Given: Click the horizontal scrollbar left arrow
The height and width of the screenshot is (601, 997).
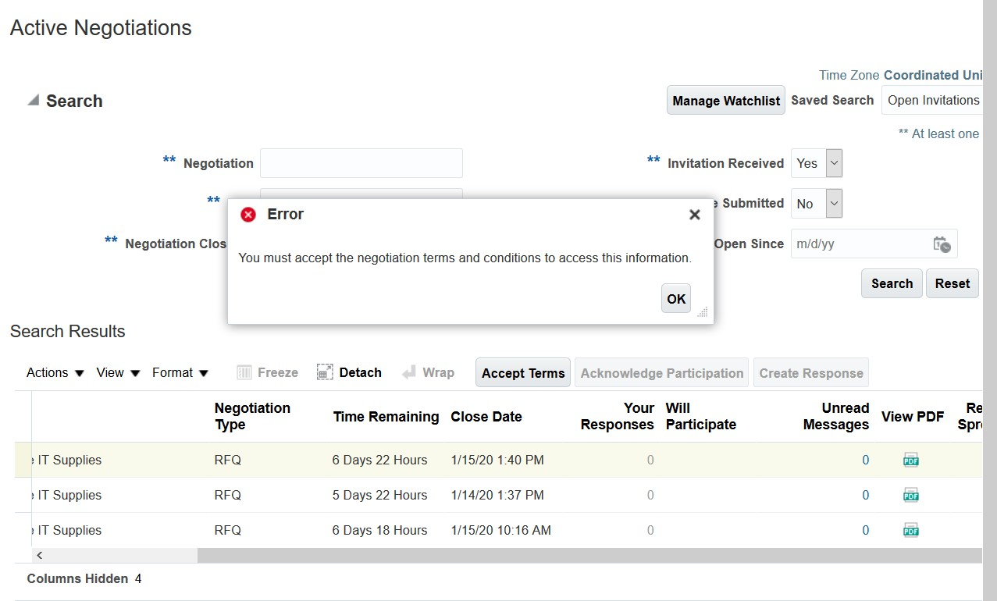Looking at the screenshot, I should click(40, 556).
